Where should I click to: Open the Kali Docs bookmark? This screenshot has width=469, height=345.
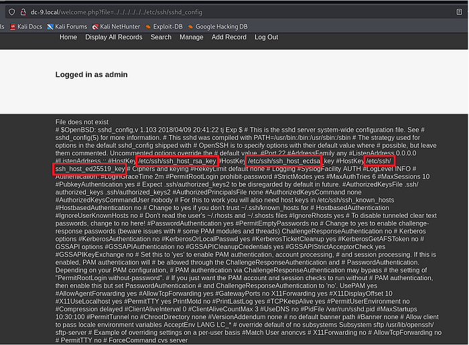pos(26,27)
